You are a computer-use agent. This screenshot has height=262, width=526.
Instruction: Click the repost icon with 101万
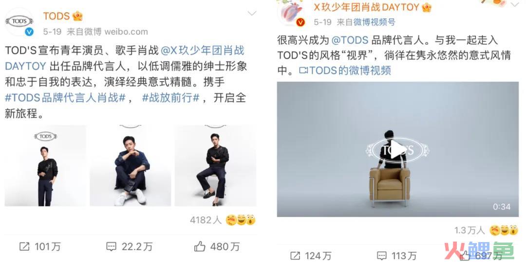click(24, 247)
